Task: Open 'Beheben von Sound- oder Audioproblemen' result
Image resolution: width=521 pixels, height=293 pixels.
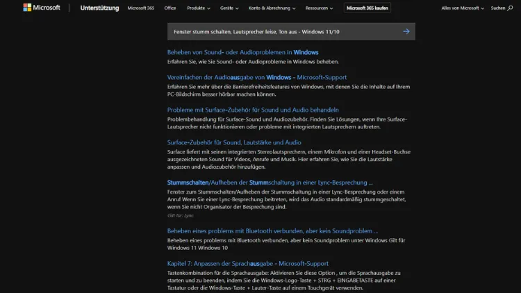Action: (x=242, y=52)
